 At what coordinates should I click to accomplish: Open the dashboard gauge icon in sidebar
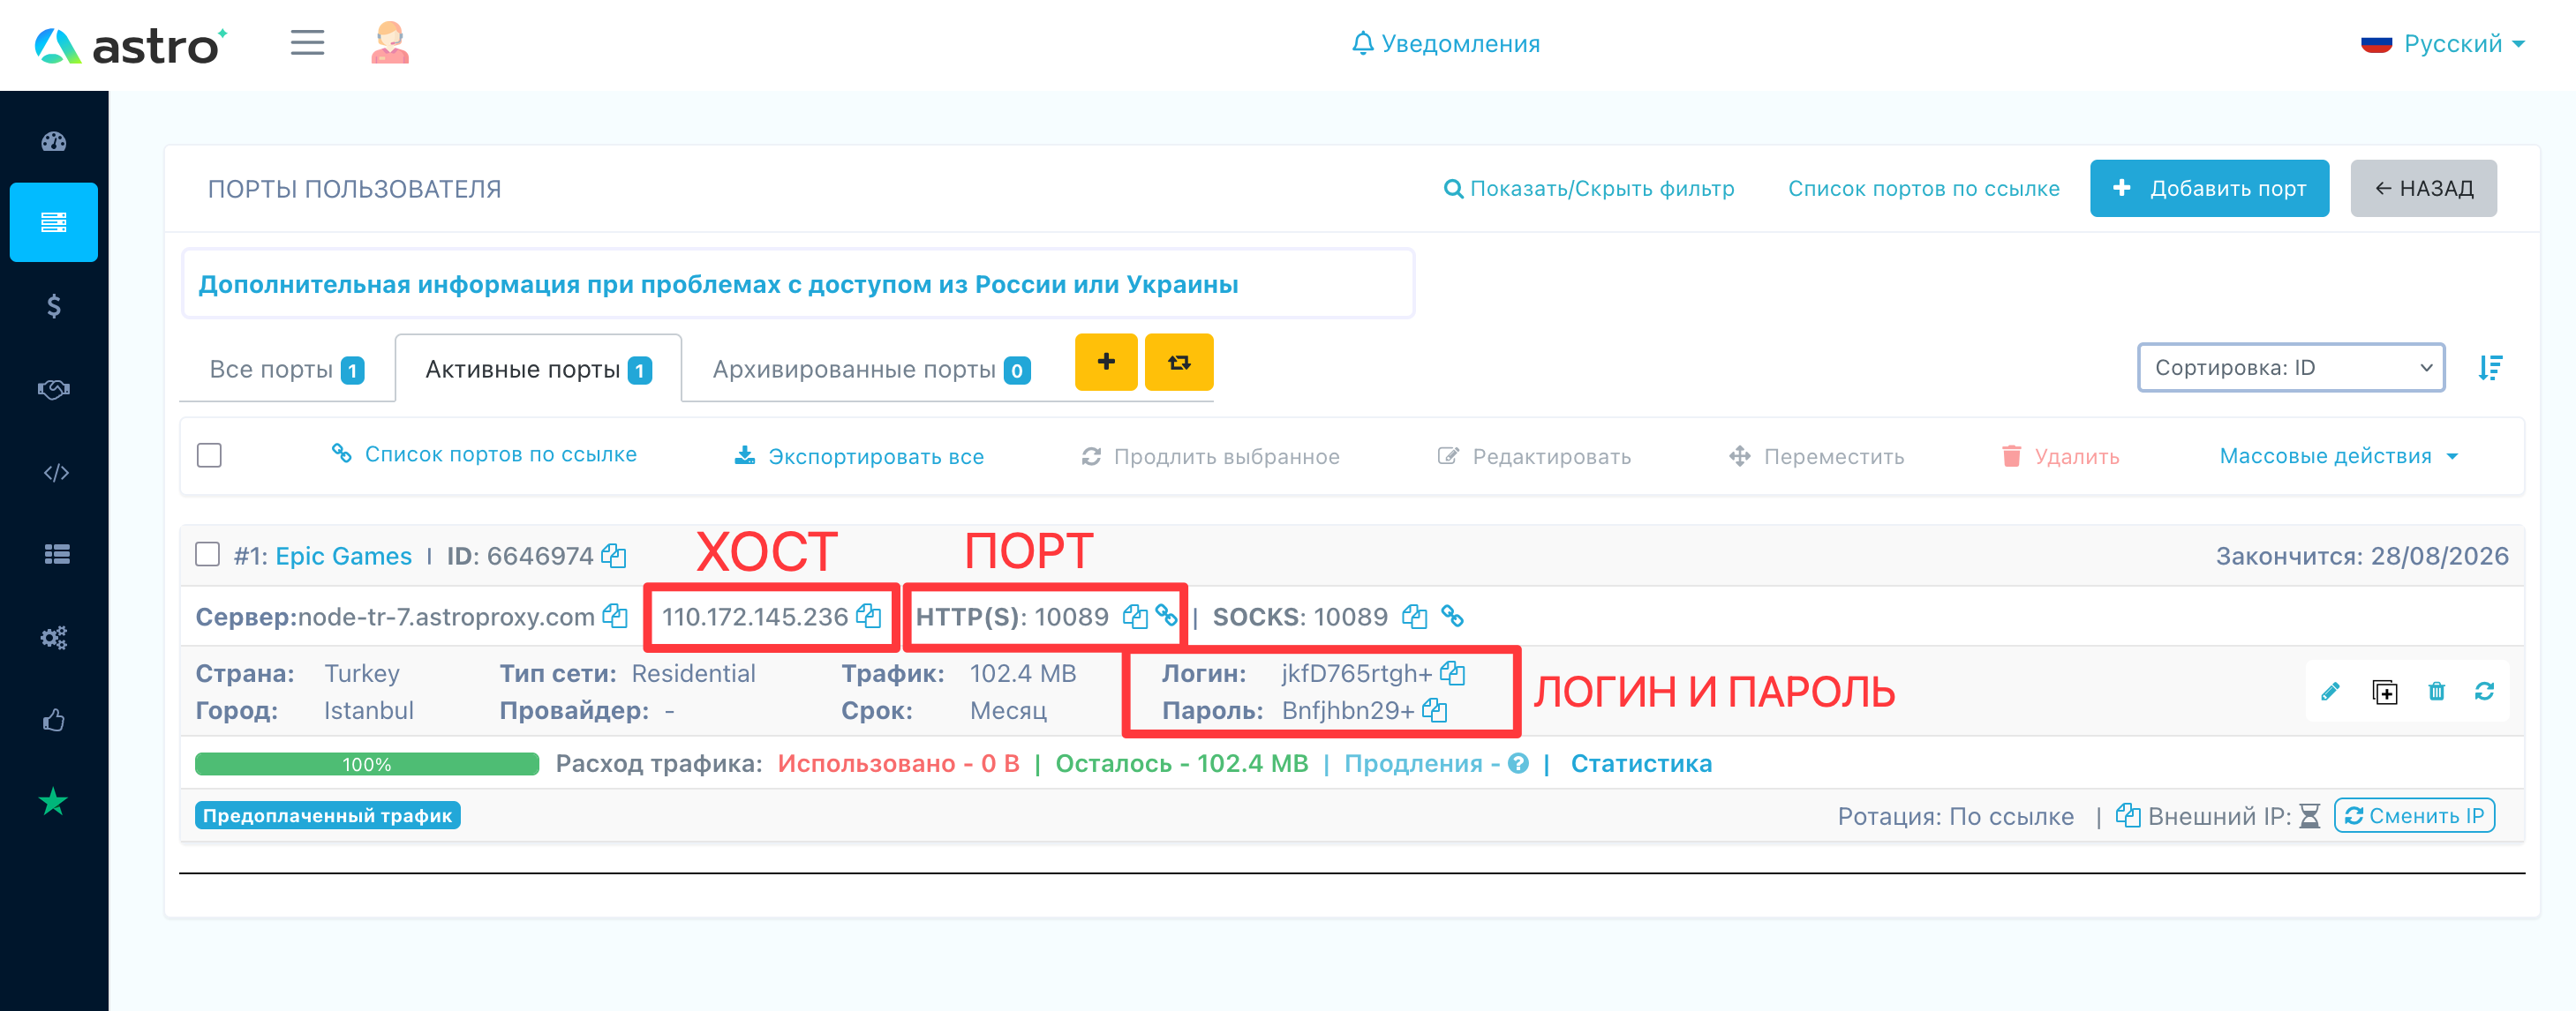point(54,141)
